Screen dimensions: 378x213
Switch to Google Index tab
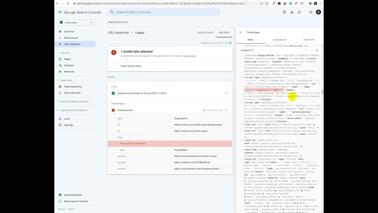tap(205, 33)
